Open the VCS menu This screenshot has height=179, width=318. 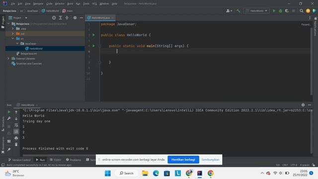(94, 3)
